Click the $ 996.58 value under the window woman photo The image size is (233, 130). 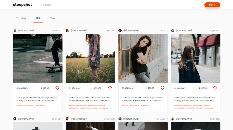(x=150, y=88)
